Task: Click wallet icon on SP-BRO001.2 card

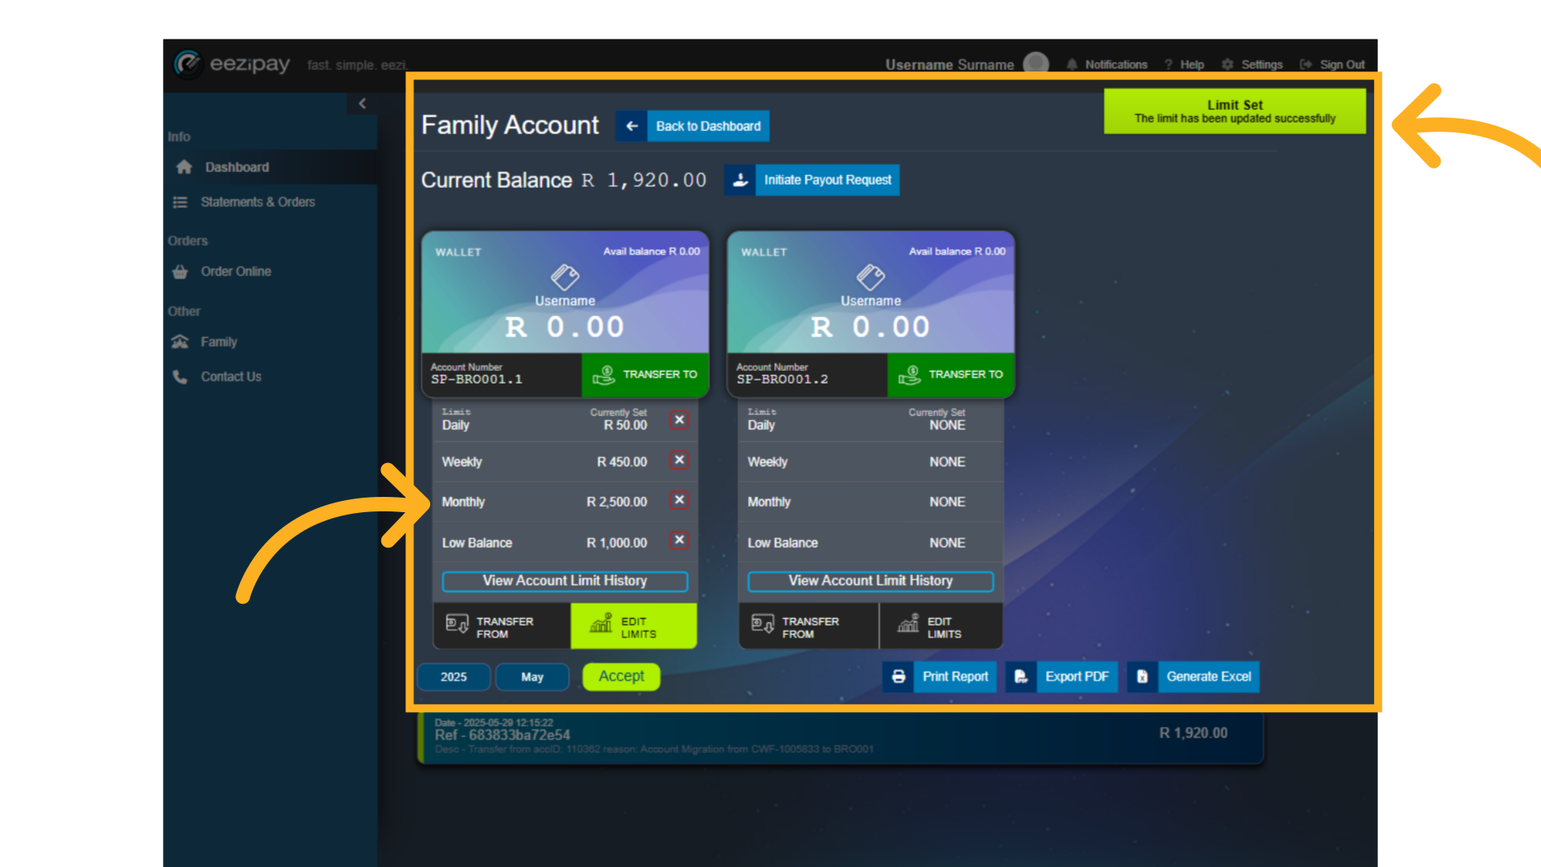Action: [x=871, y=277]
